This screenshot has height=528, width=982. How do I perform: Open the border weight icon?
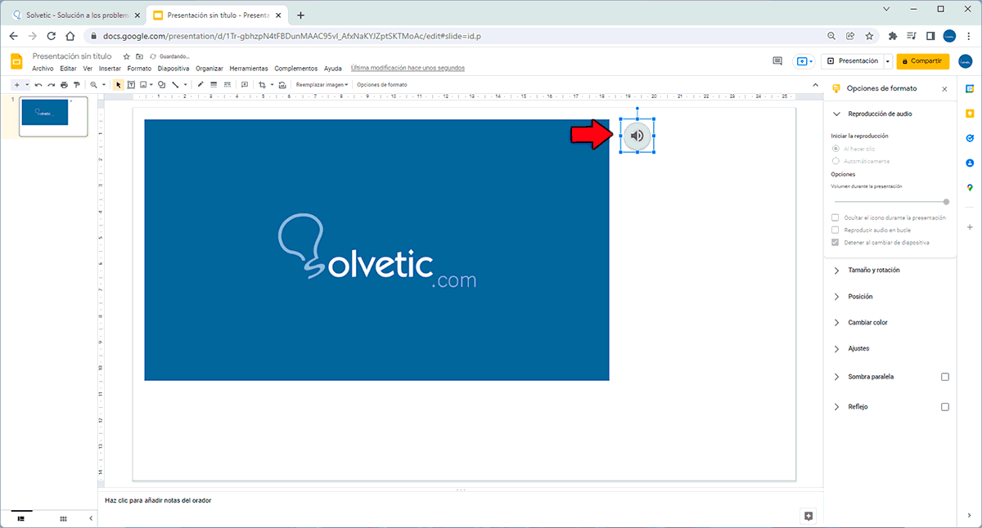(x=214, y=85)
